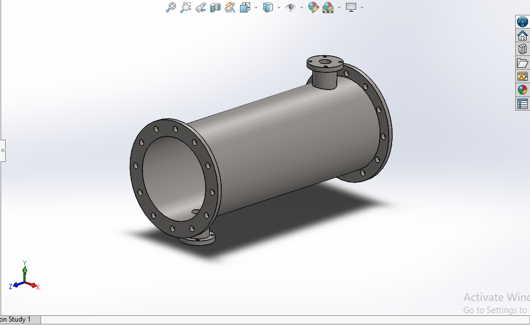Screen dimensions: 530x325
Task: Click the green Y axis of triad
Action: coord(25,271)
